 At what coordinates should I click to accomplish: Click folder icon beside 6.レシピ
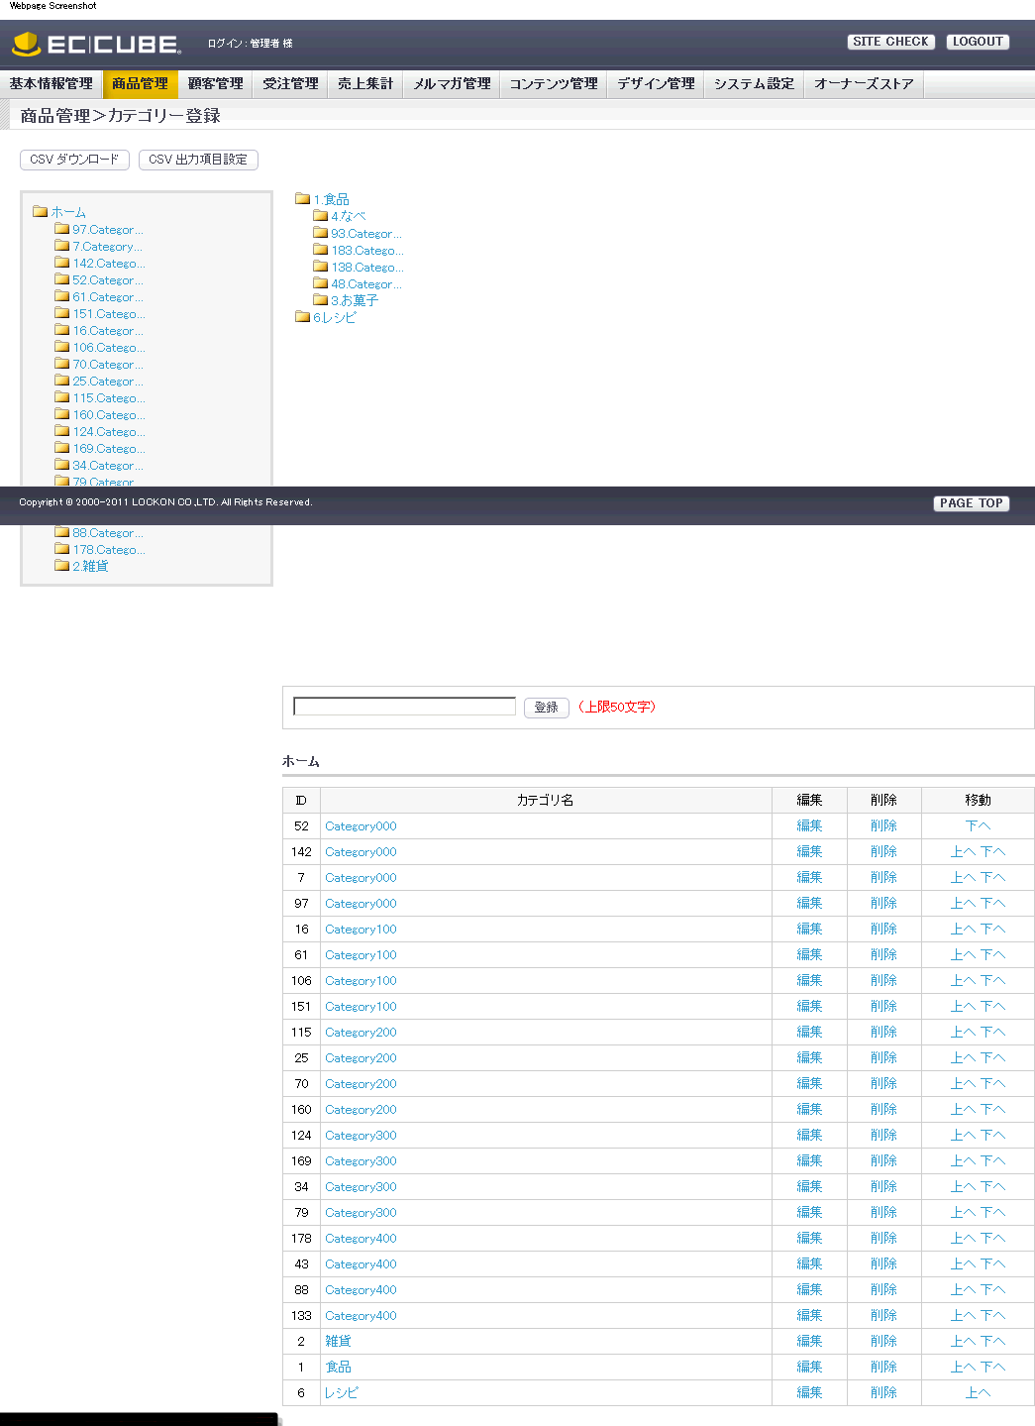point(302,317)
